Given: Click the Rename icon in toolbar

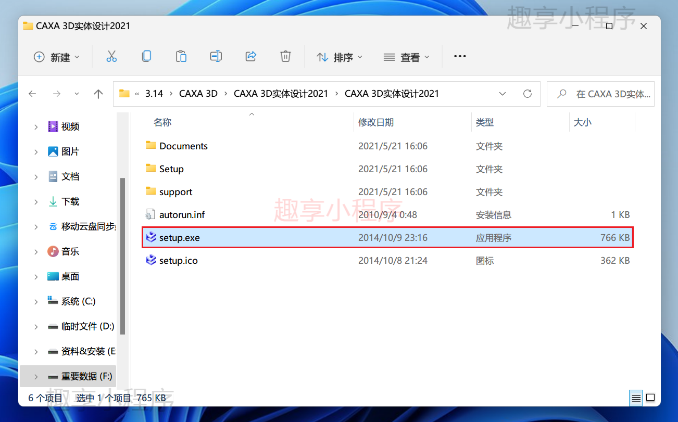Looking at the screenshot, I should tap(216, 56).
